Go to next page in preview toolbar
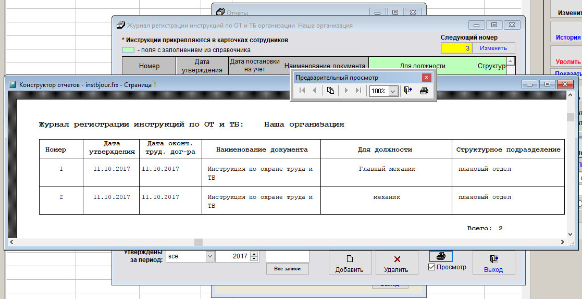 pyautogui.click(x=345, y=91)
